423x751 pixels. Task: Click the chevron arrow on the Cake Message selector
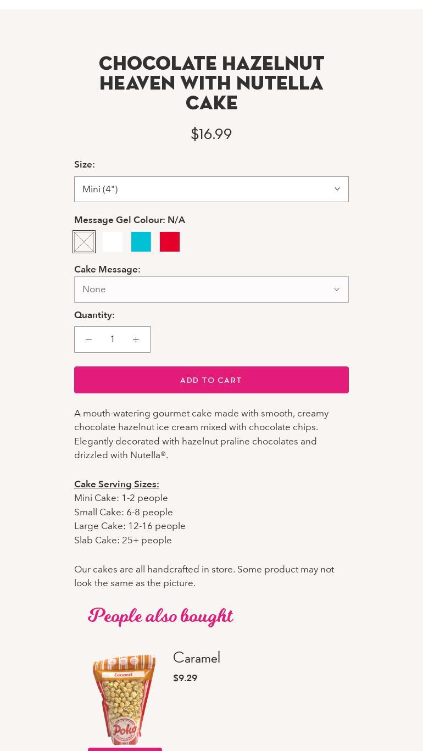[337, 290]
